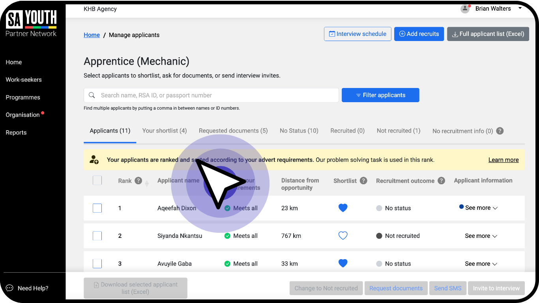Expand See more for Siyanda Nkantsu
Image resolution: width=539 pixels, height=303 pixels.
point(481,236)
